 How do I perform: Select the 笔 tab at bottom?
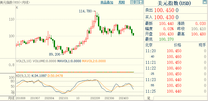(x=149, y=98)
